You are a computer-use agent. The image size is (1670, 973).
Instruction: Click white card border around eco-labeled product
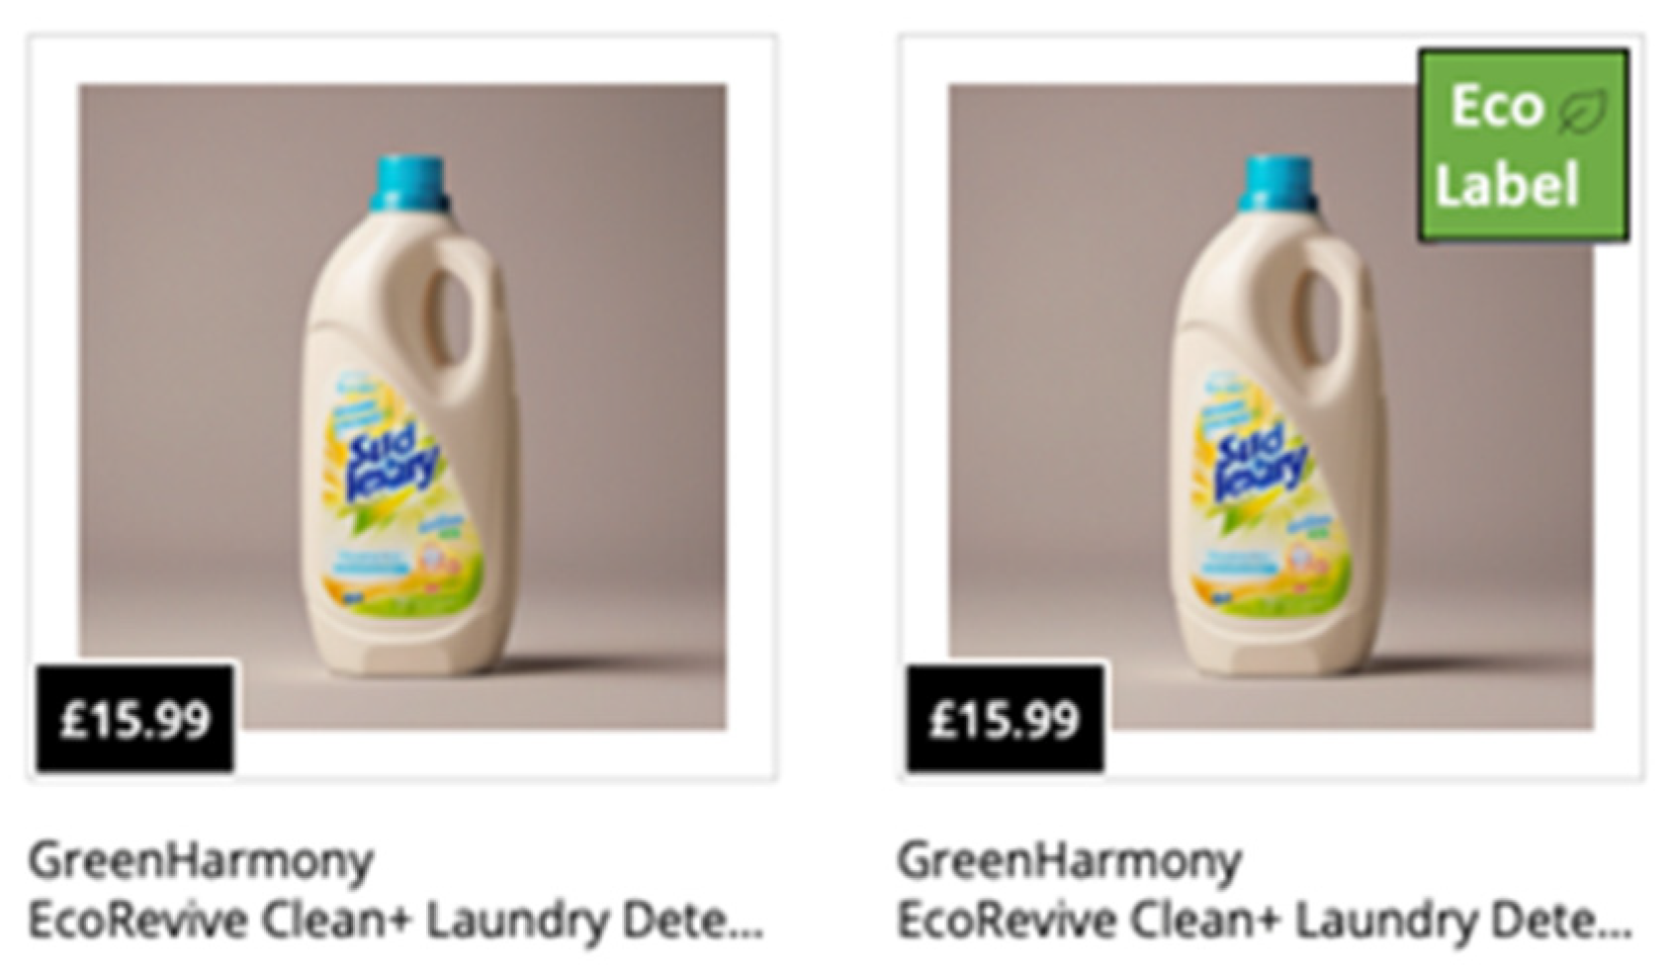1272,59
